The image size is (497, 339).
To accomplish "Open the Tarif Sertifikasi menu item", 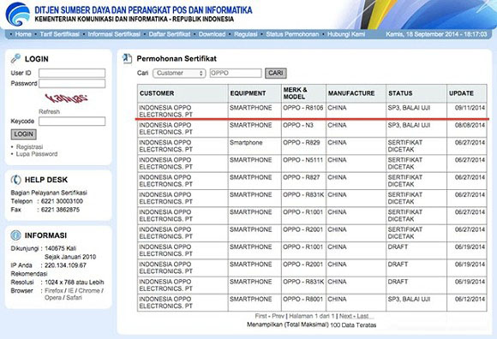I will pos(59,34).
